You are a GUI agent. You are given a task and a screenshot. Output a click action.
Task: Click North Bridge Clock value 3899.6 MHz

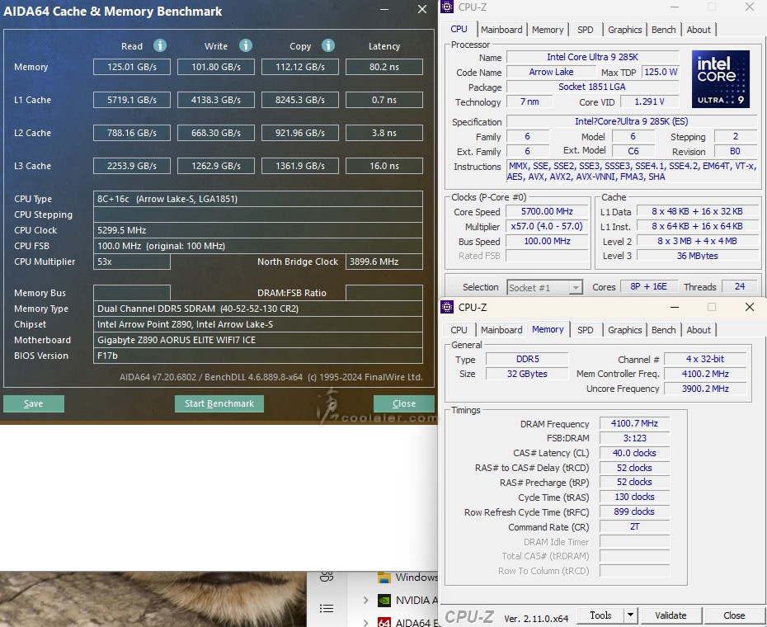[x=384, y=262]
